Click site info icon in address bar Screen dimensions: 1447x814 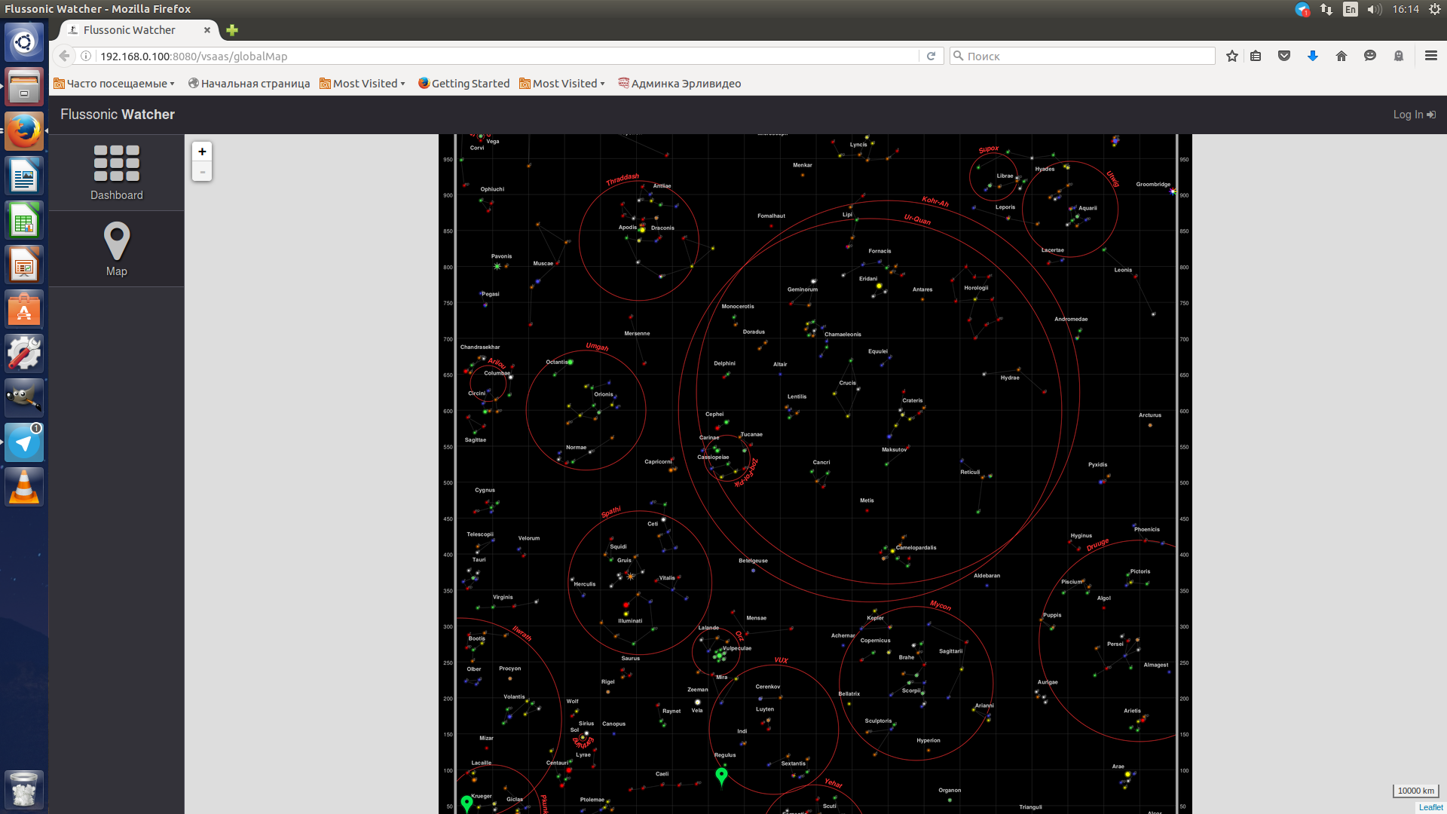pyautogui.click(x=86, y=56)
